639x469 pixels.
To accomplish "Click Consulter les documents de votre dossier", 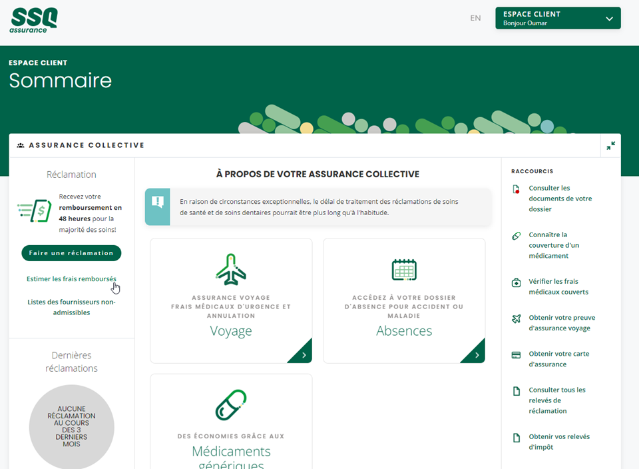I will 560,199.
